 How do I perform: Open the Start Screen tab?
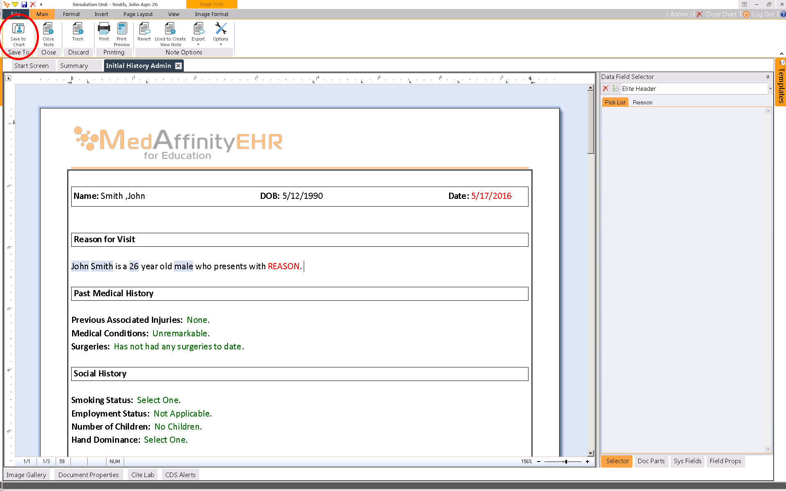click(32, 66)
